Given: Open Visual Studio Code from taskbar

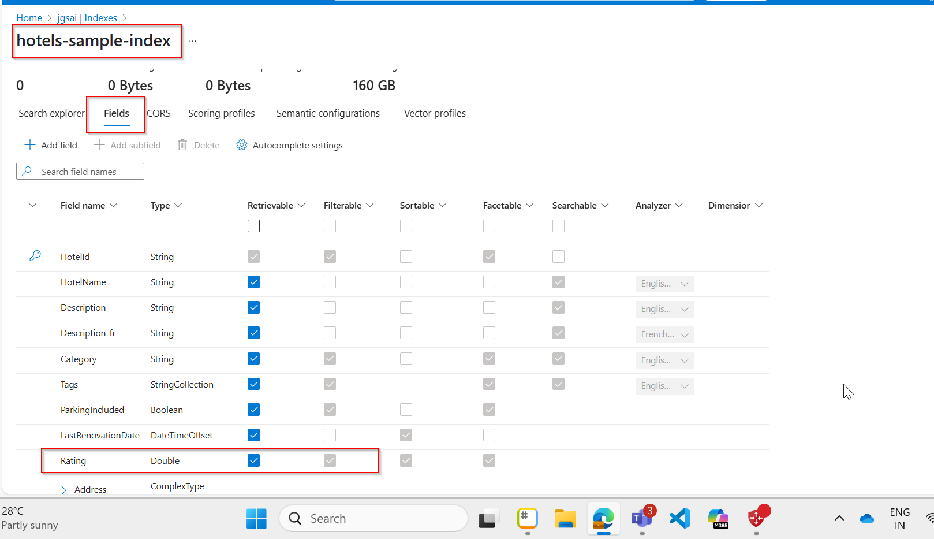Looking at the screenshot, I should [x=680, y=518].
